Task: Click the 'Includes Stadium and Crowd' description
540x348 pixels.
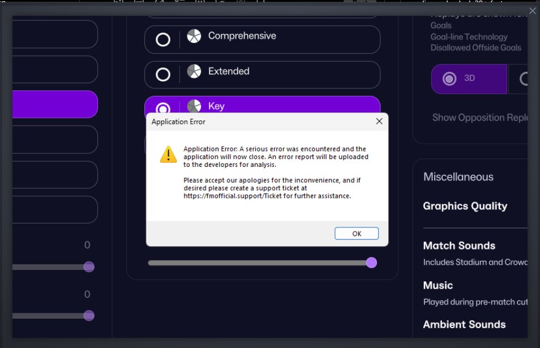Action: click(x=475, y=263)
